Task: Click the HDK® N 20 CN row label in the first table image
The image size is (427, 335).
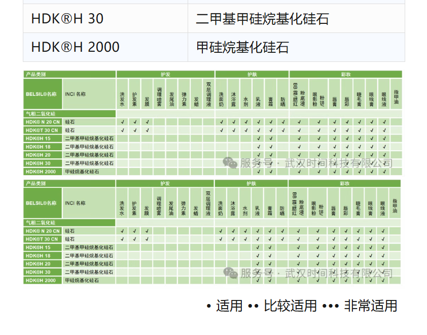Action: (43, 122)
